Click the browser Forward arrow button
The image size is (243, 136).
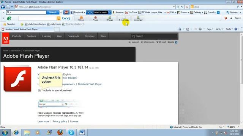tap(8, 7)
